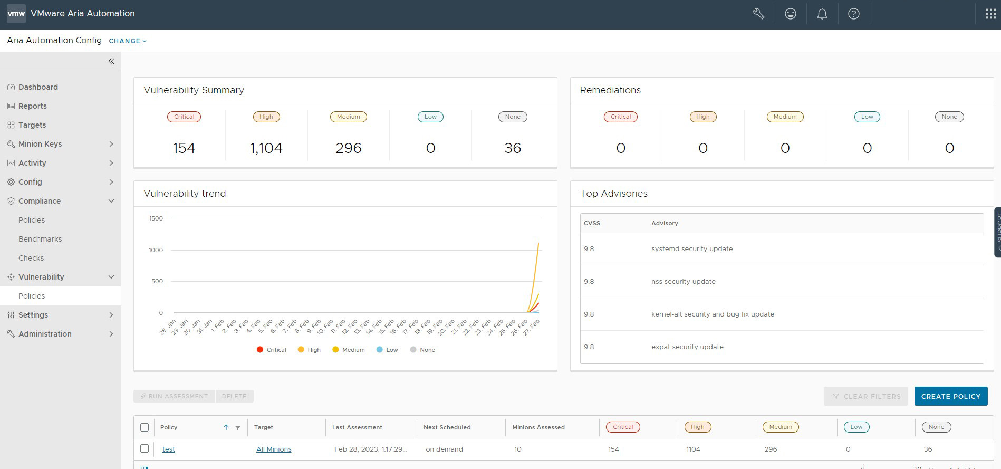The image size is (1001, 469).
Task: Click the VMware vmw logo
Action: (x=16, y=14)
